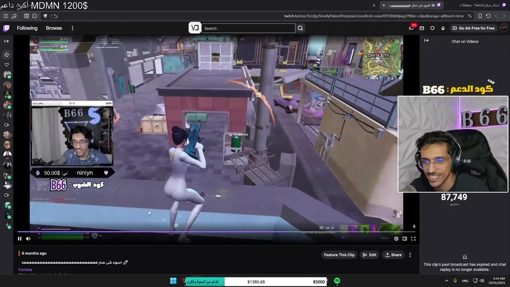Image resolution: width=510 pixels, height=287 pixels.
Task: Open the Fortnite category link
Action: 25,270
